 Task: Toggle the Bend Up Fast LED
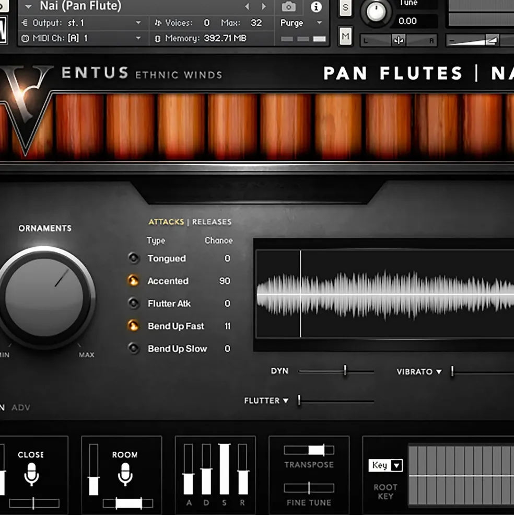coord(133,326)
